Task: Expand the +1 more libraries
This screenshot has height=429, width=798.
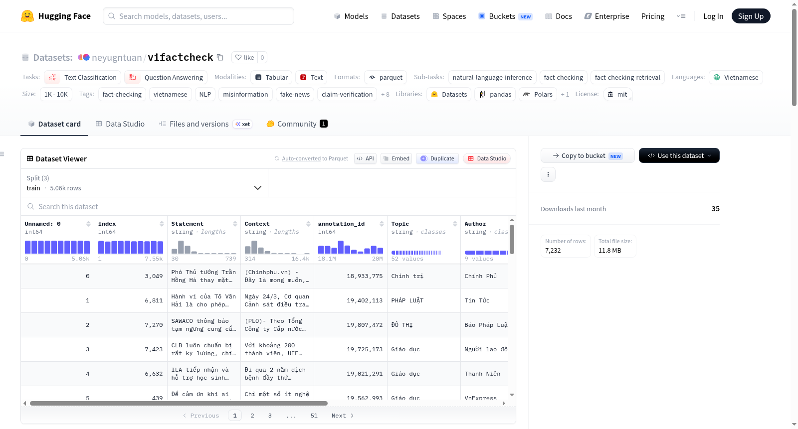Action: pyautogui.click(x=565, y=94)
